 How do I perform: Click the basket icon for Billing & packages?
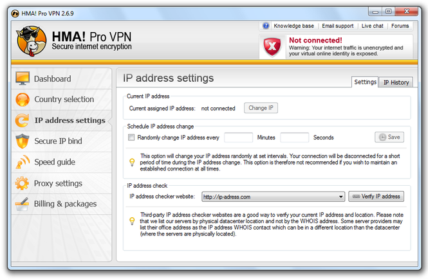click(22, 204)
